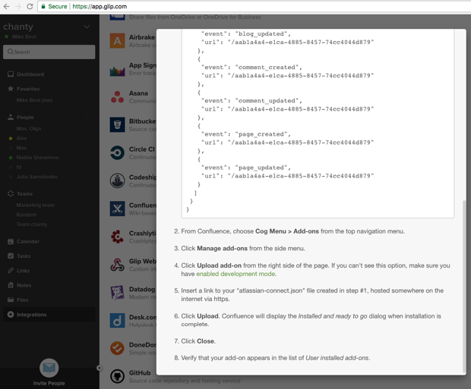Select Integrations in the sidebar
471x389 pixels.
(x=49, y=315)
